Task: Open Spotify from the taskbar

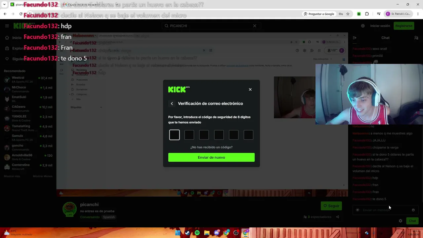Action: point(197,233)
